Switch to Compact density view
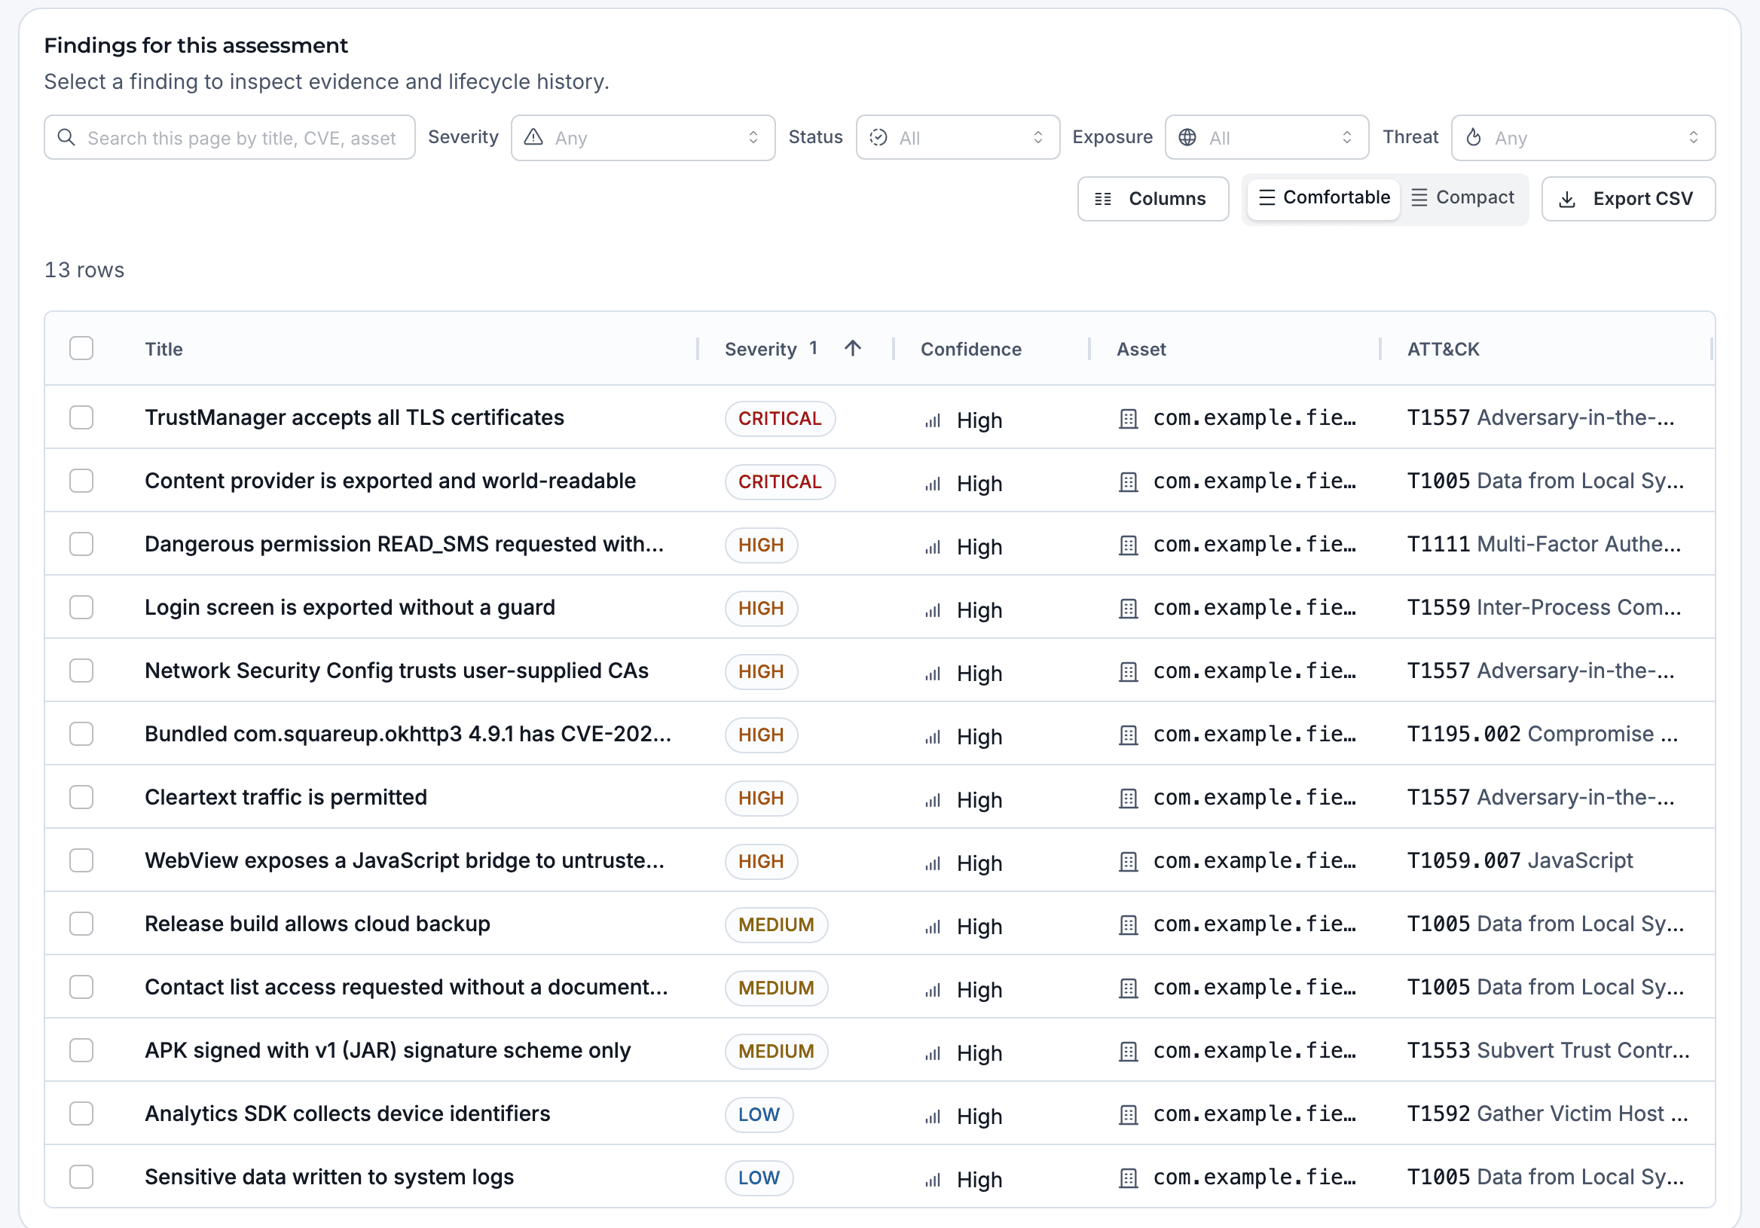The width and height of the screenshot is (1760, 1228). click(x=1463, y=198)
